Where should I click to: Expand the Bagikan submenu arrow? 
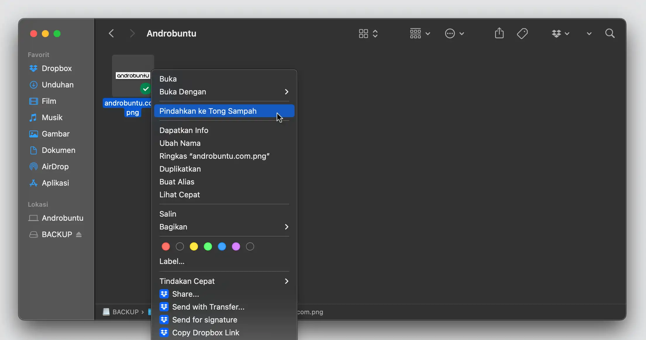286,227
